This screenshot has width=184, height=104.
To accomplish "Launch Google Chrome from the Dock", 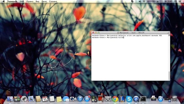I will point(115,99).
